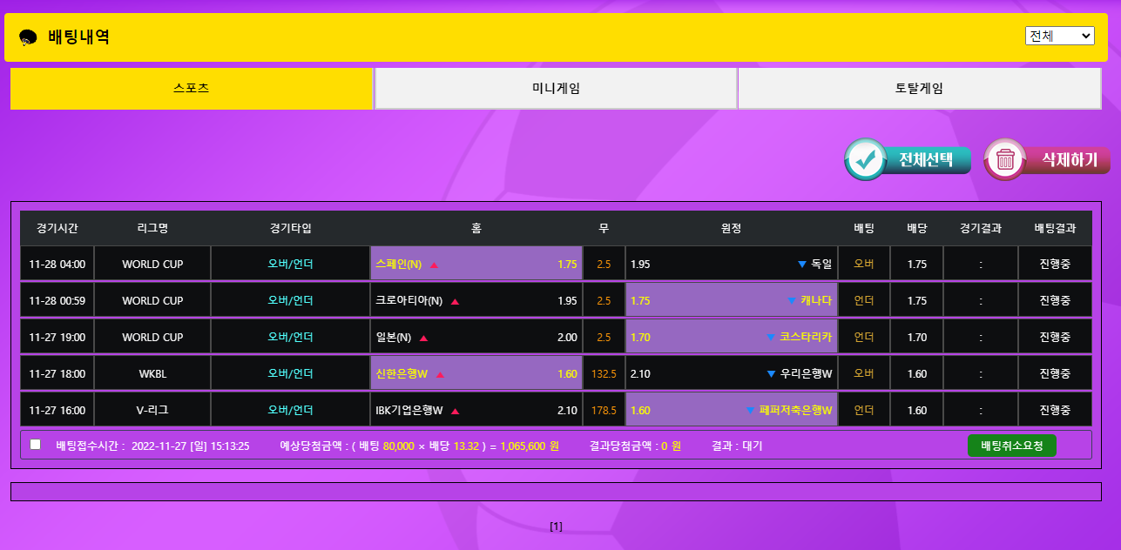Click red up arrow beside 신한은행W
This screenshot has height=550, width=1121.
tap(440, 374)
